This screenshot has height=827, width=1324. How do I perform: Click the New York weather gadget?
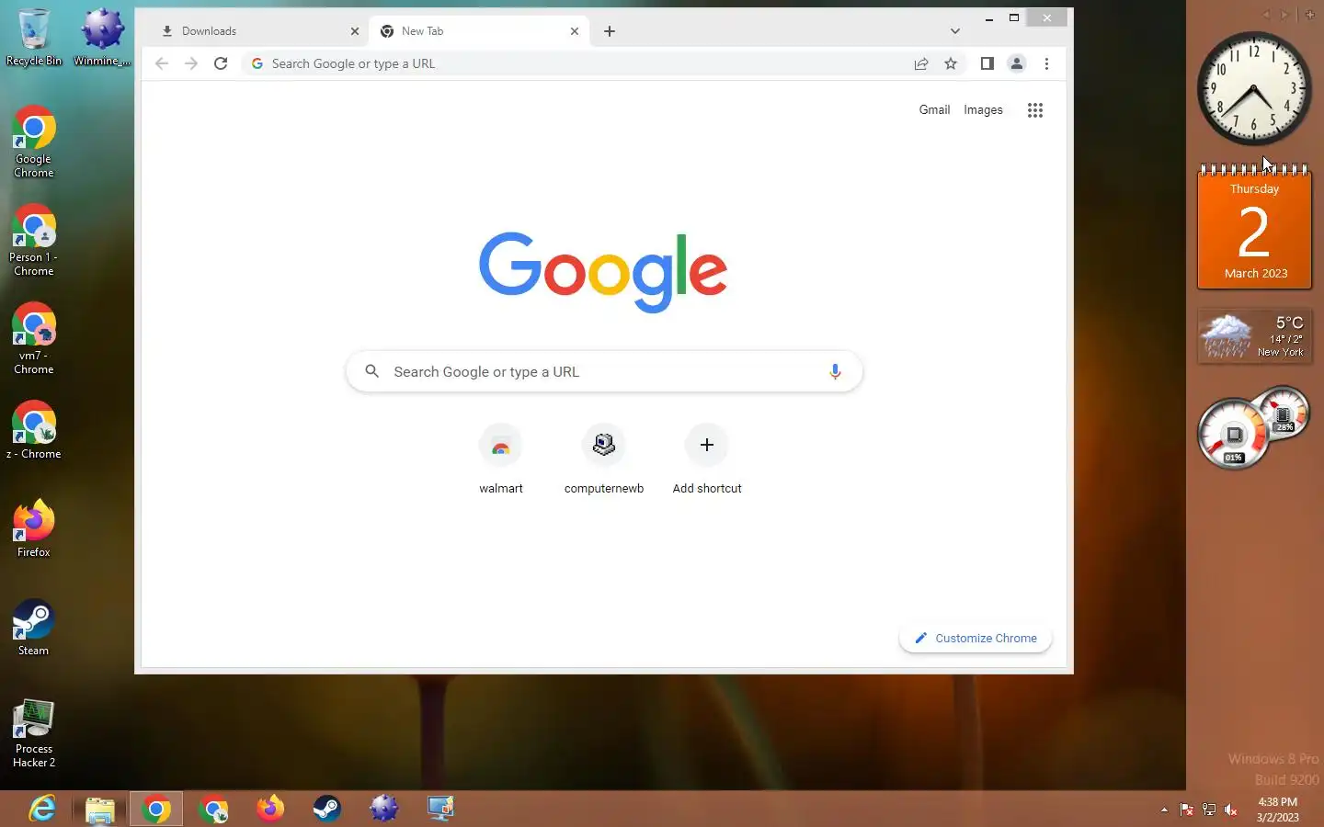click(x=1254, y=336)
